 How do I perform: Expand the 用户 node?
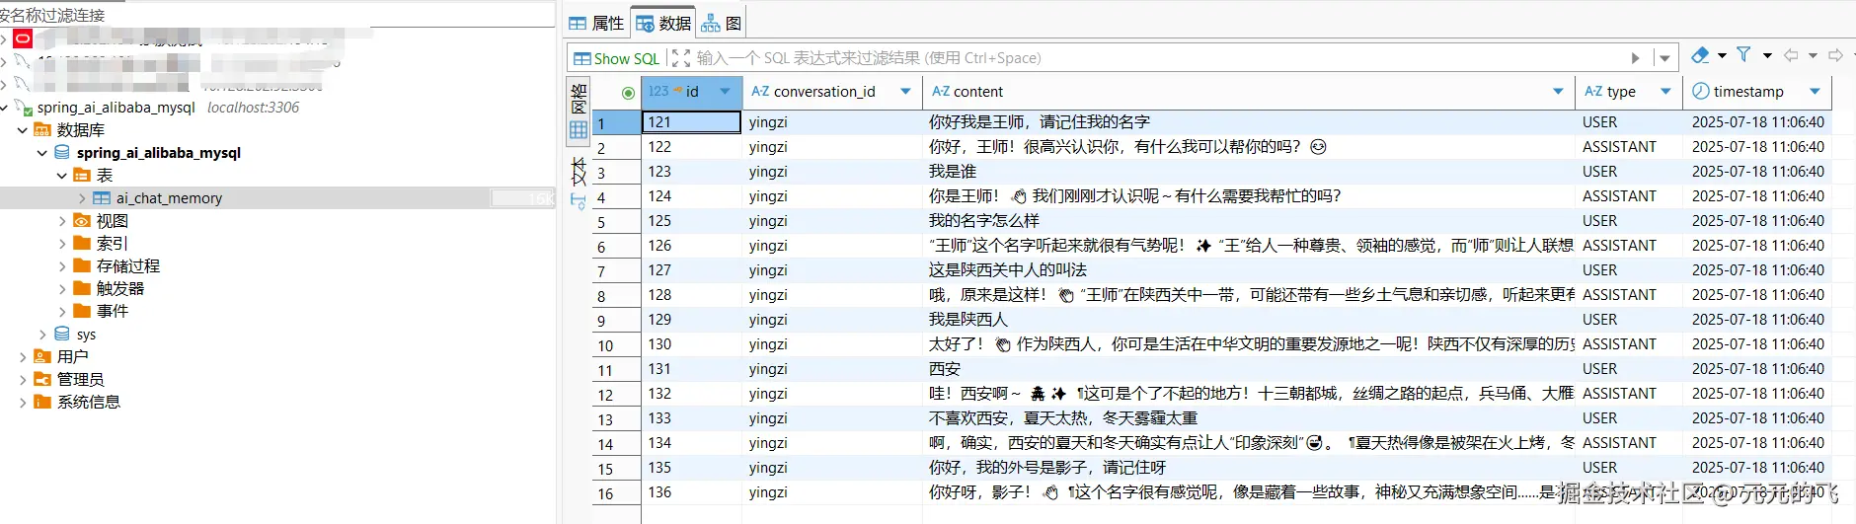click(x=23, y=356)
